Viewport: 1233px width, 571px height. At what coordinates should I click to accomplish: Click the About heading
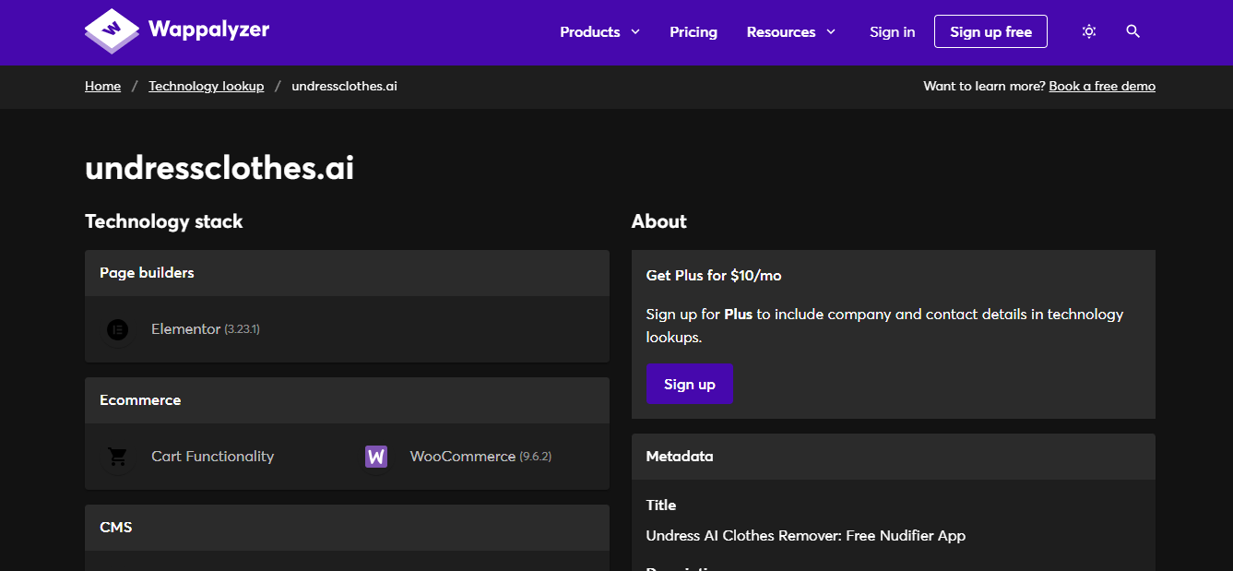[659, 221]
